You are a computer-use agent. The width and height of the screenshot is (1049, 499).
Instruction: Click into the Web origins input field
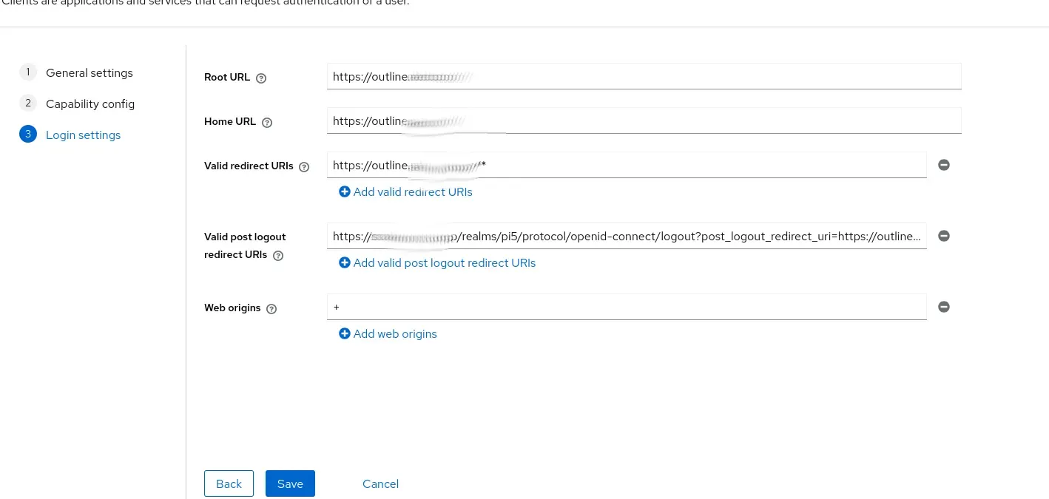pos(627,307)
